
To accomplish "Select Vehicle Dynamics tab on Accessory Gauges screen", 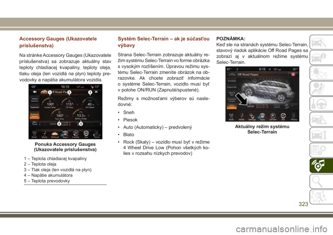I will 35,100.
